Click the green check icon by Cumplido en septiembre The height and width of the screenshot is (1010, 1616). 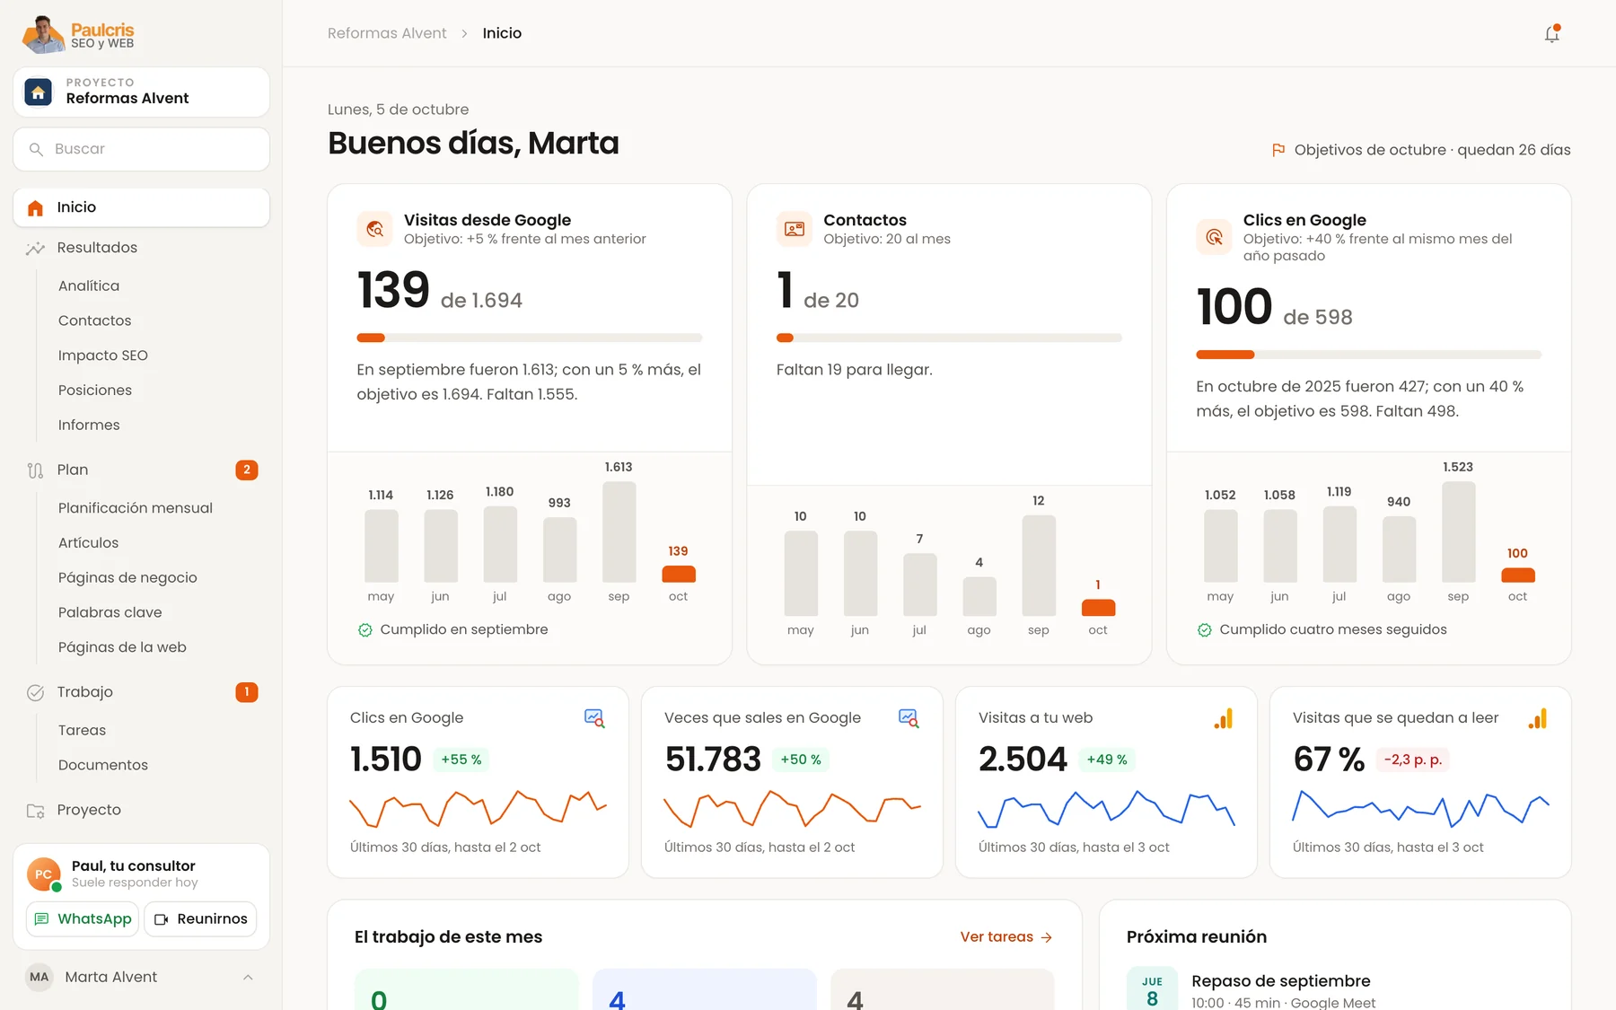pyautogui.click(x=365, y=630)
